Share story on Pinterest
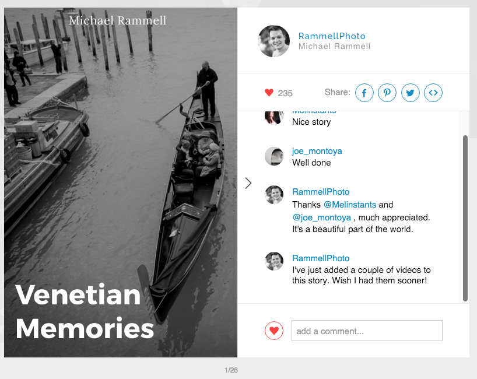This screenshot has height=379, width=477. (x=387, y=93)
